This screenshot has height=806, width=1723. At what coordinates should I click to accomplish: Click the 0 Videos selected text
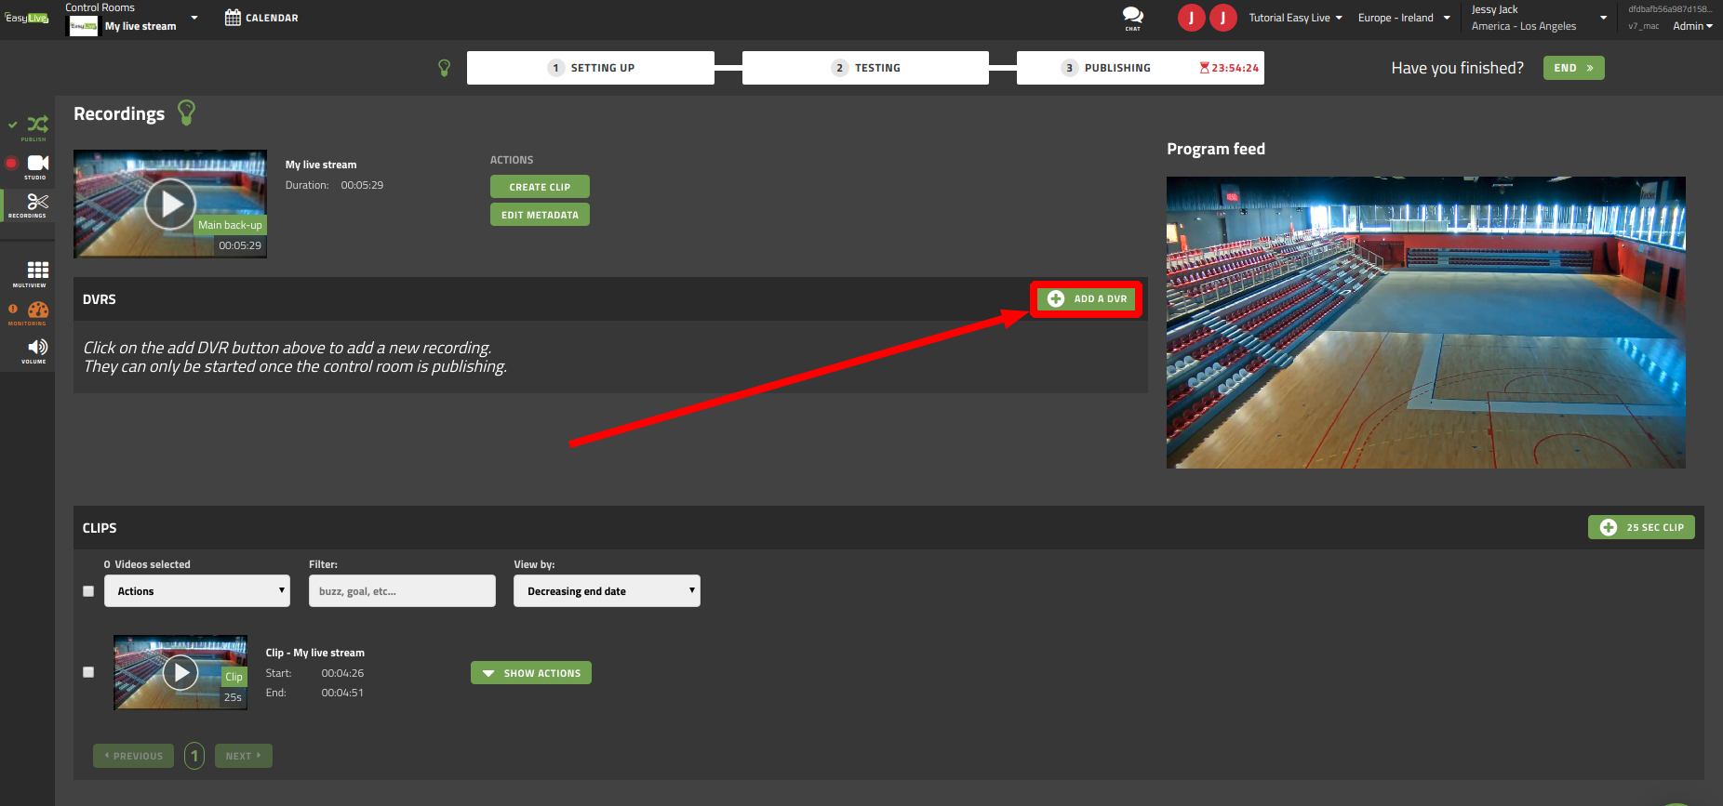[x=147, y=564]
